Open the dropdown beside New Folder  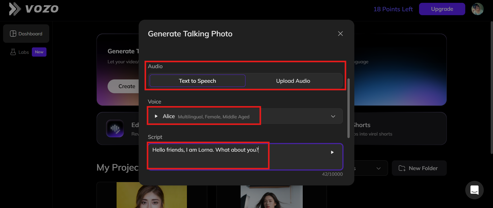[378, 168]
